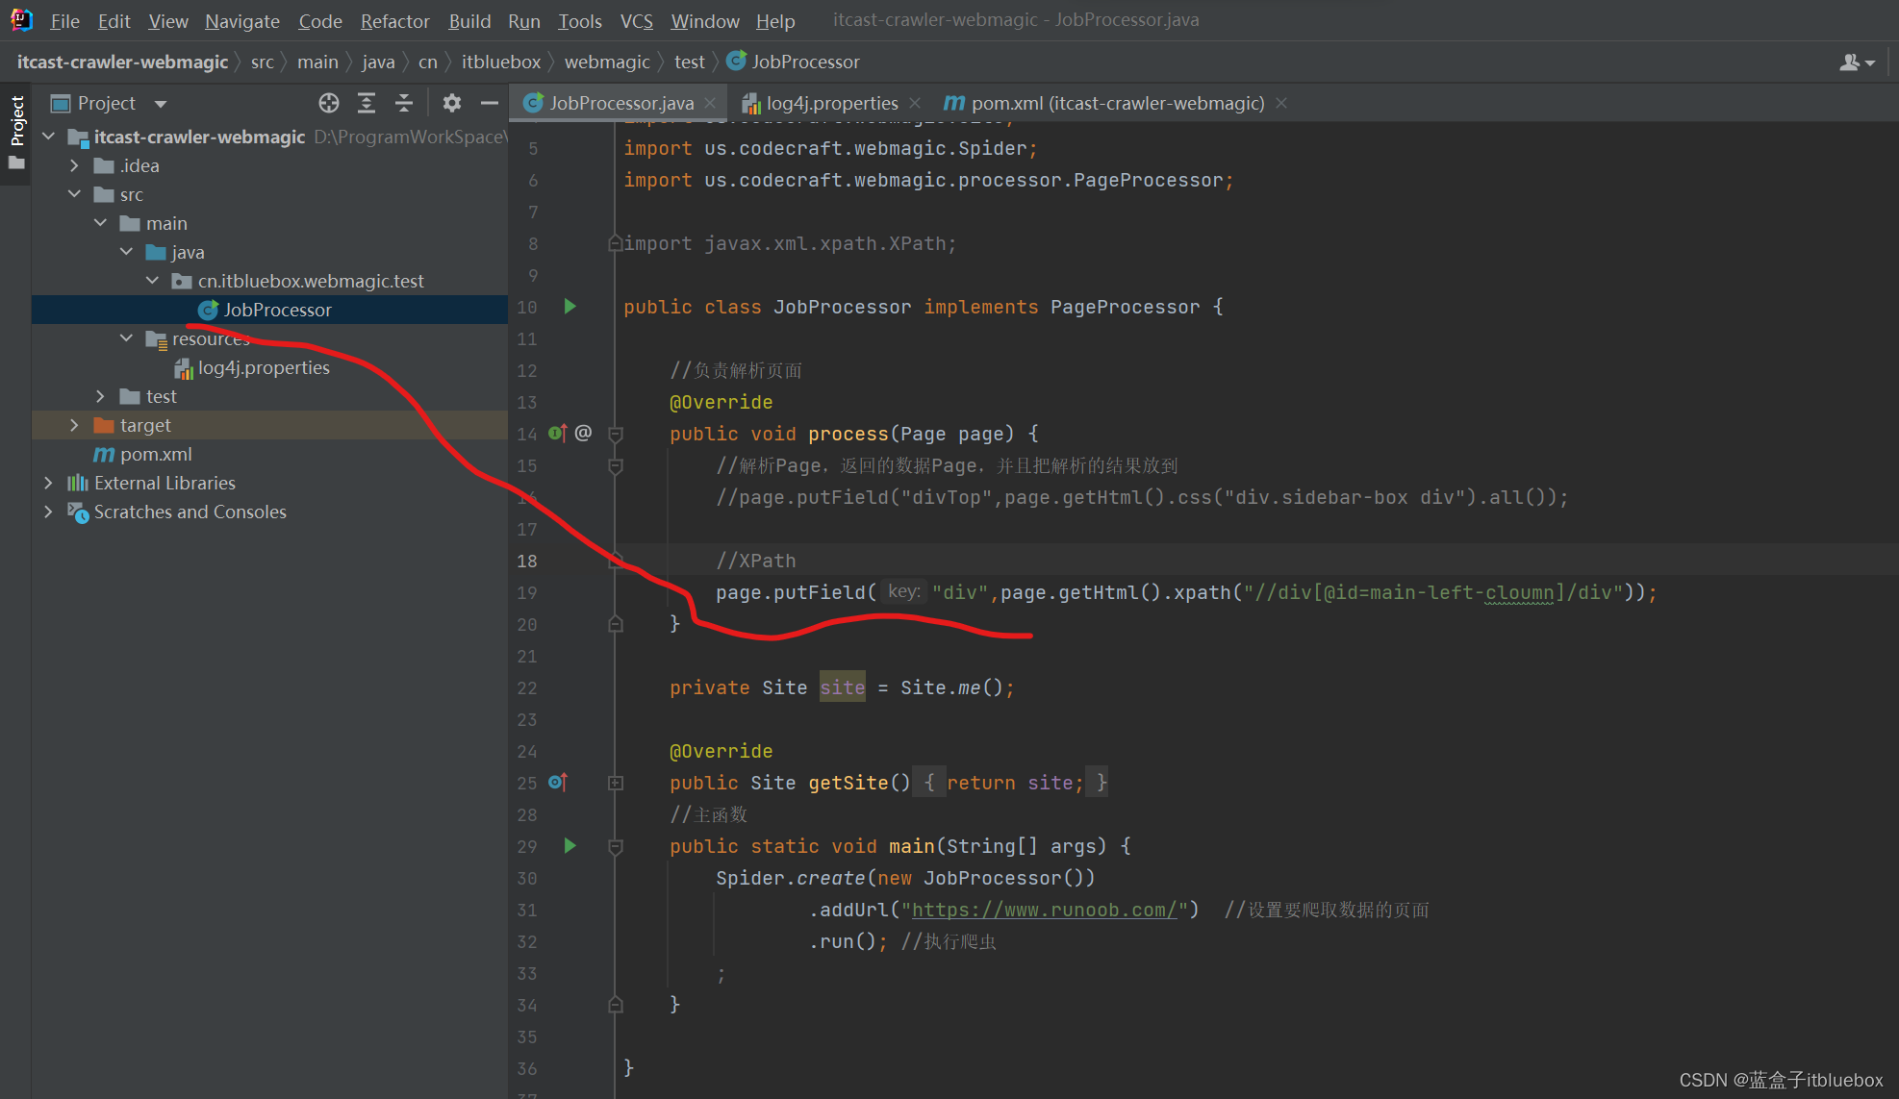
Task: Open Project view dropdown arrow
Action: (161, 104)
